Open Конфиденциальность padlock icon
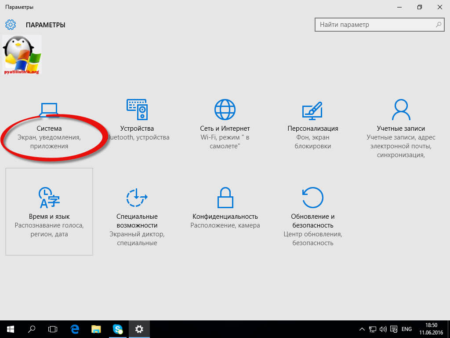 tap(225, 197)
